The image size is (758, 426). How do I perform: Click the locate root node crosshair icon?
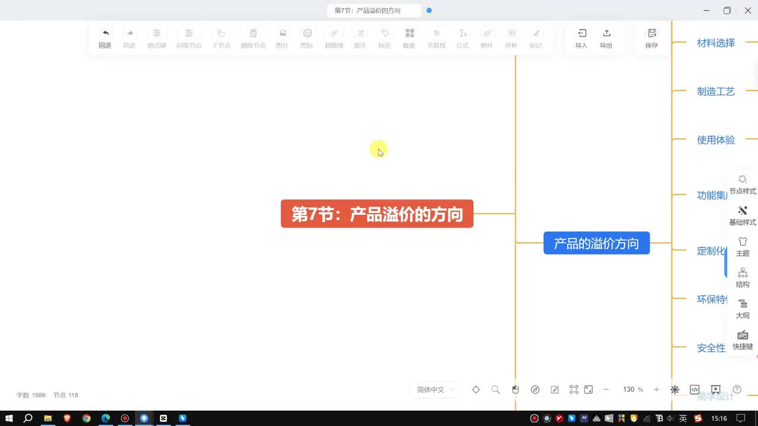click(476, 389)
